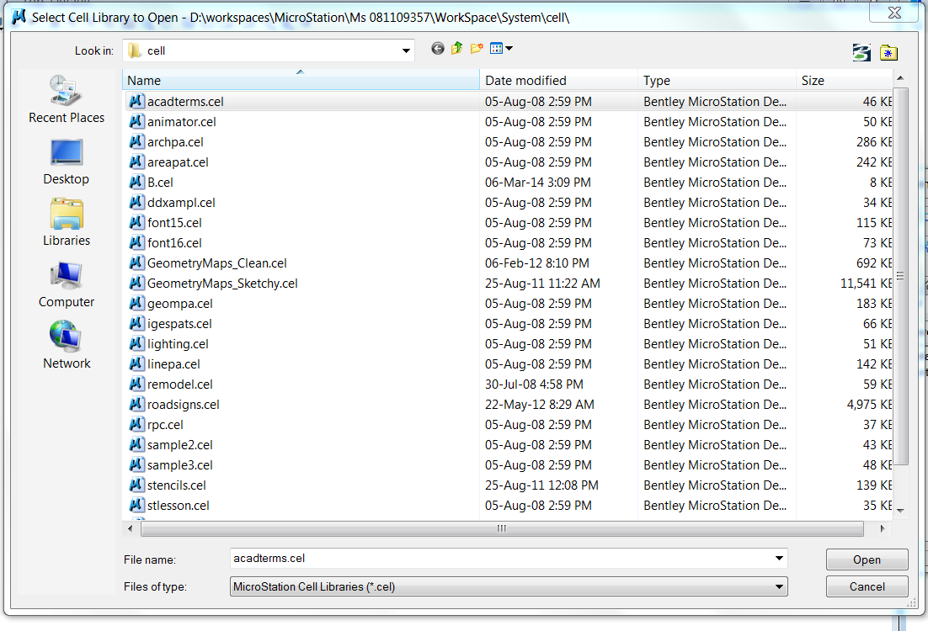Screen dimensions: 928x631
Task: Select the GeometryMaps_Clean.cel file icon
Action: tap(136, 262)
